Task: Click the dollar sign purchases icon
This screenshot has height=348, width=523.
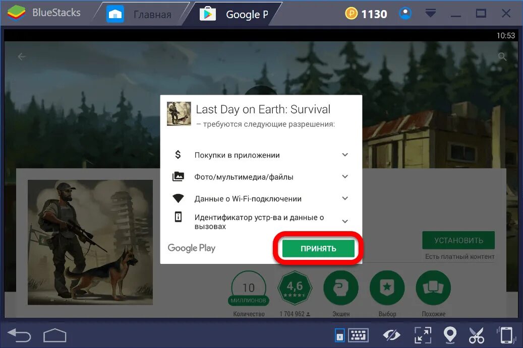Action: (x=178, y=155)
